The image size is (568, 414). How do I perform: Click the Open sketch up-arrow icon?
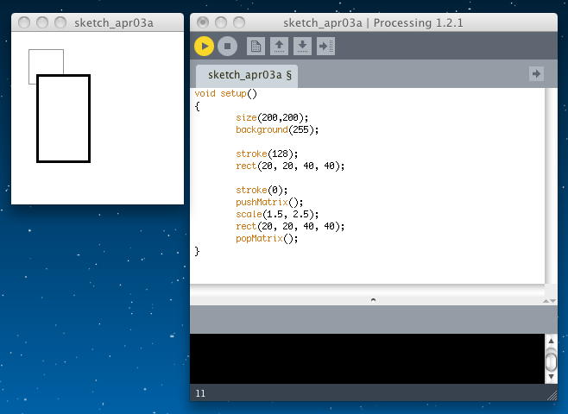tap(279, 47)
